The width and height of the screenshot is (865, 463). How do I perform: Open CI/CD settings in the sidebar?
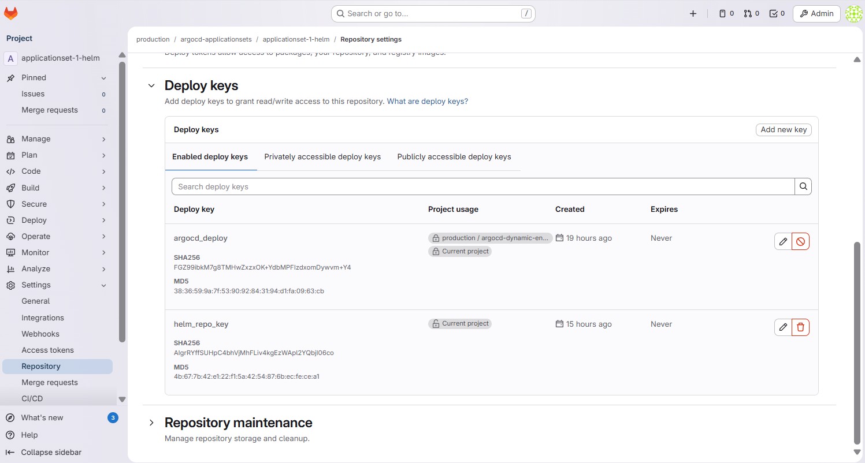[x=32, y=398]
